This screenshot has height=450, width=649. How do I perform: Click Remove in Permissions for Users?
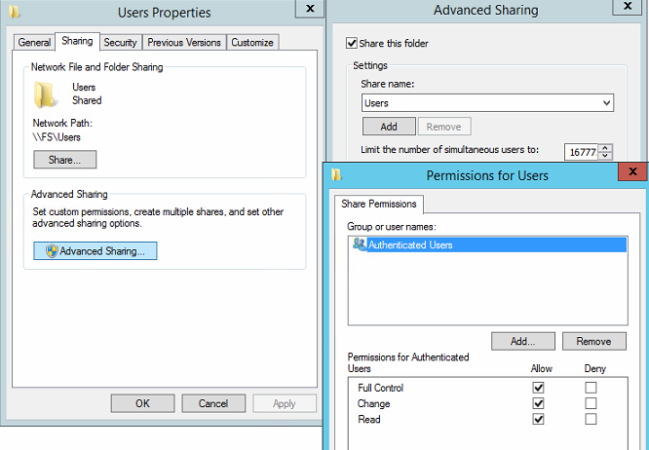click(594, 341)
